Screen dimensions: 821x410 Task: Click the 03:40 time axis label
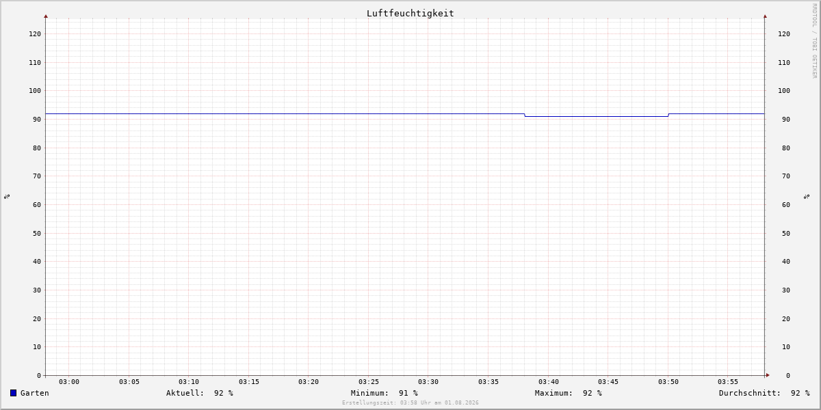click(549, 382)
